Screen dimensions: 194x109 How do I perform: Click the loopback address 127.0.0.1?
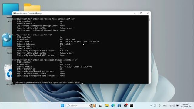[x=65, y=64]
